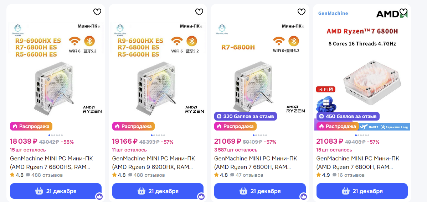This screenshot has width=427, height=202.
Task: Click crown badge on 21 069 ₽ card
Action: [303, 196]
